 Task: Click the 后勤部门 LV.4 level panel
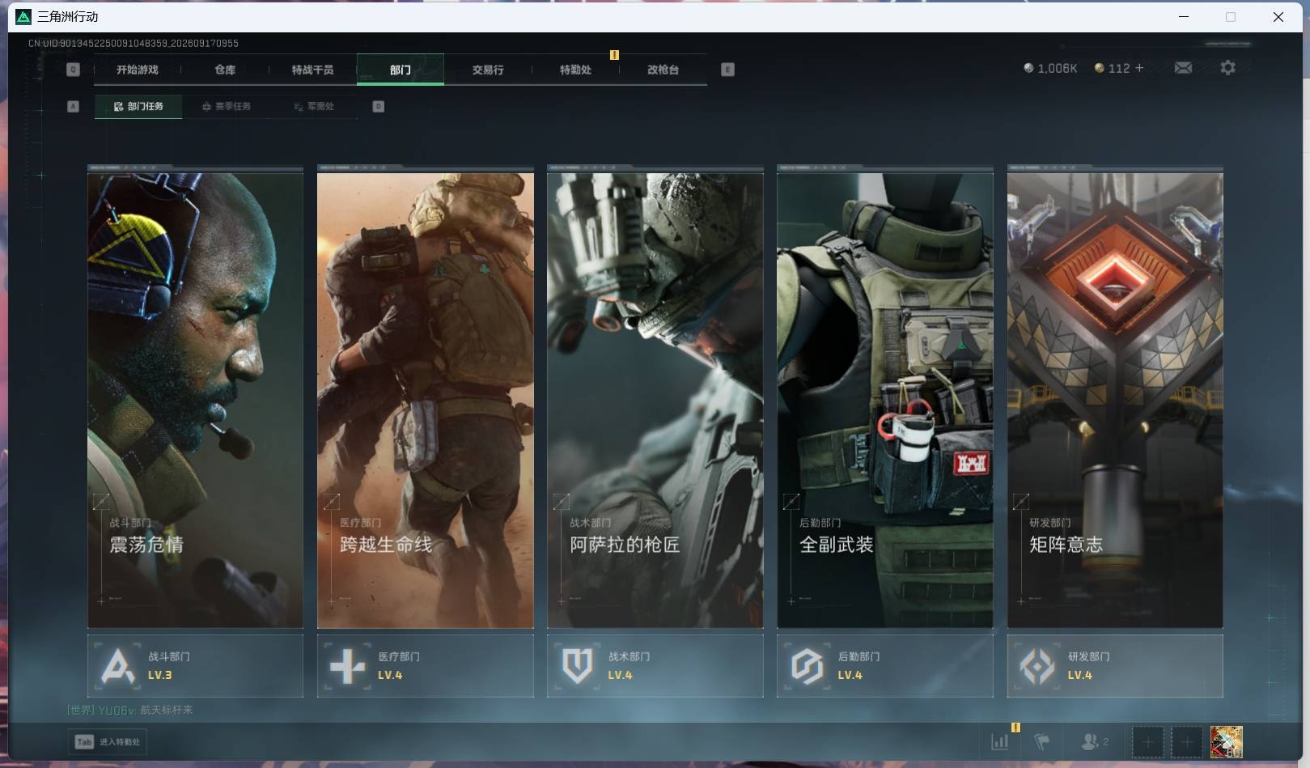point(884,666)
